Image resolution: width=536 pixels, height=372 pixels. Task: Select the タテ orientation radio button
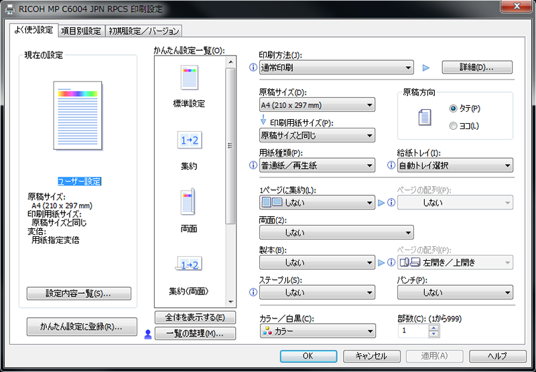pyautogui.click(x=454, y=108)
